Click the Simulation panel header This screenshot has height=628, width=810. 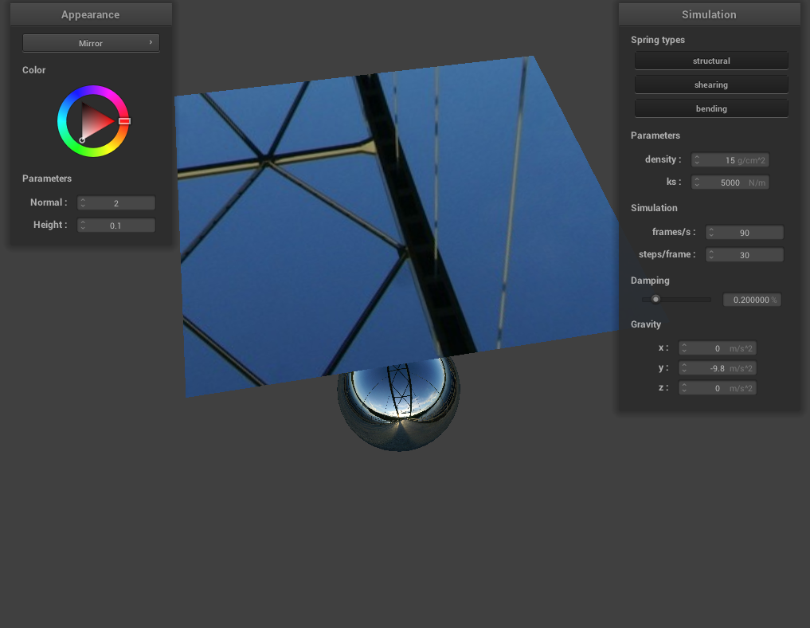pyautogui.click(x=709, y=14)
